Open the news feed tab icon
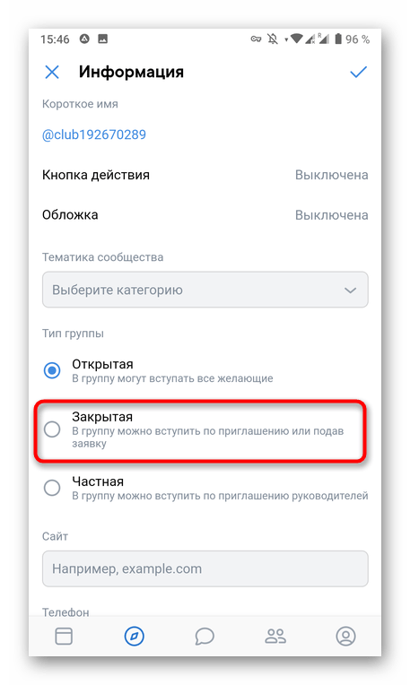 (64, 637)
